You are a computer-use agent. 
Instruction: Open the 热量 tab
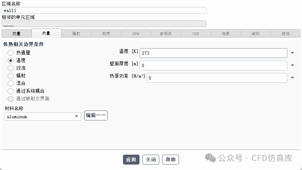coord(46,34)
